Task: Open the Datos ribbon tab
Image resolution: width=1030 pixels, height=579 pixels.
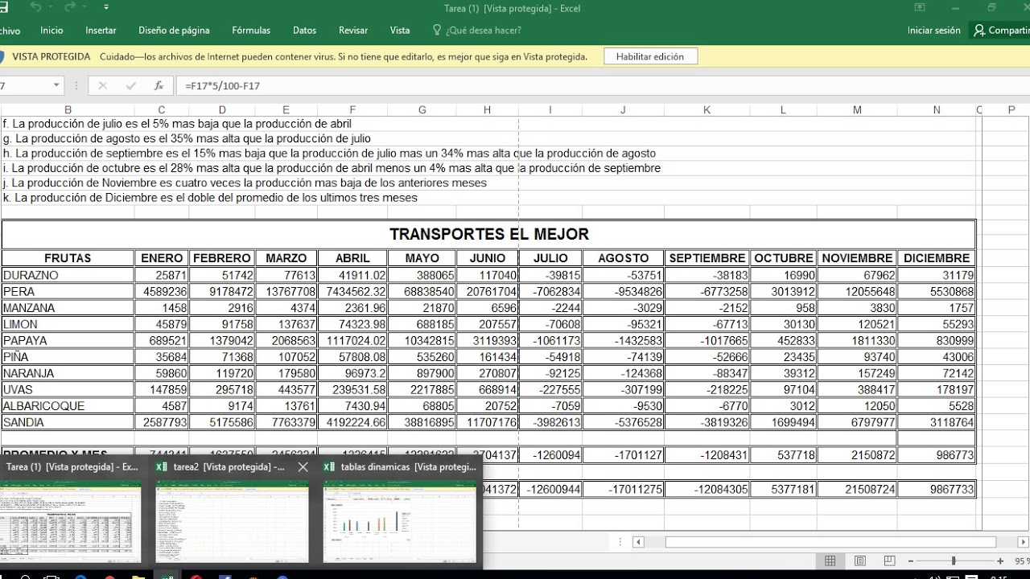Action: [304, 31]
